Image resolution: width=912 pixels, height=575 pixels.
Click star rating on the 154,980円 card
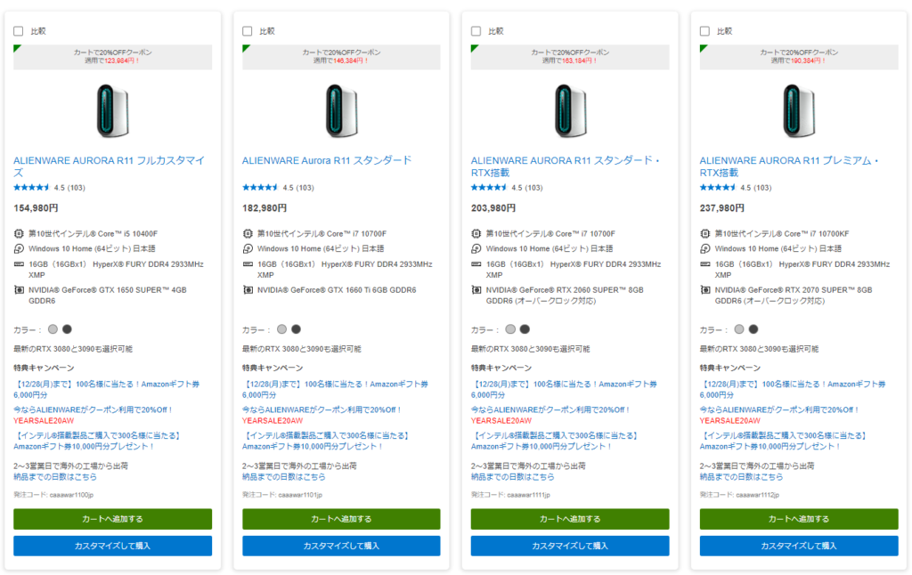click(31, 187)
